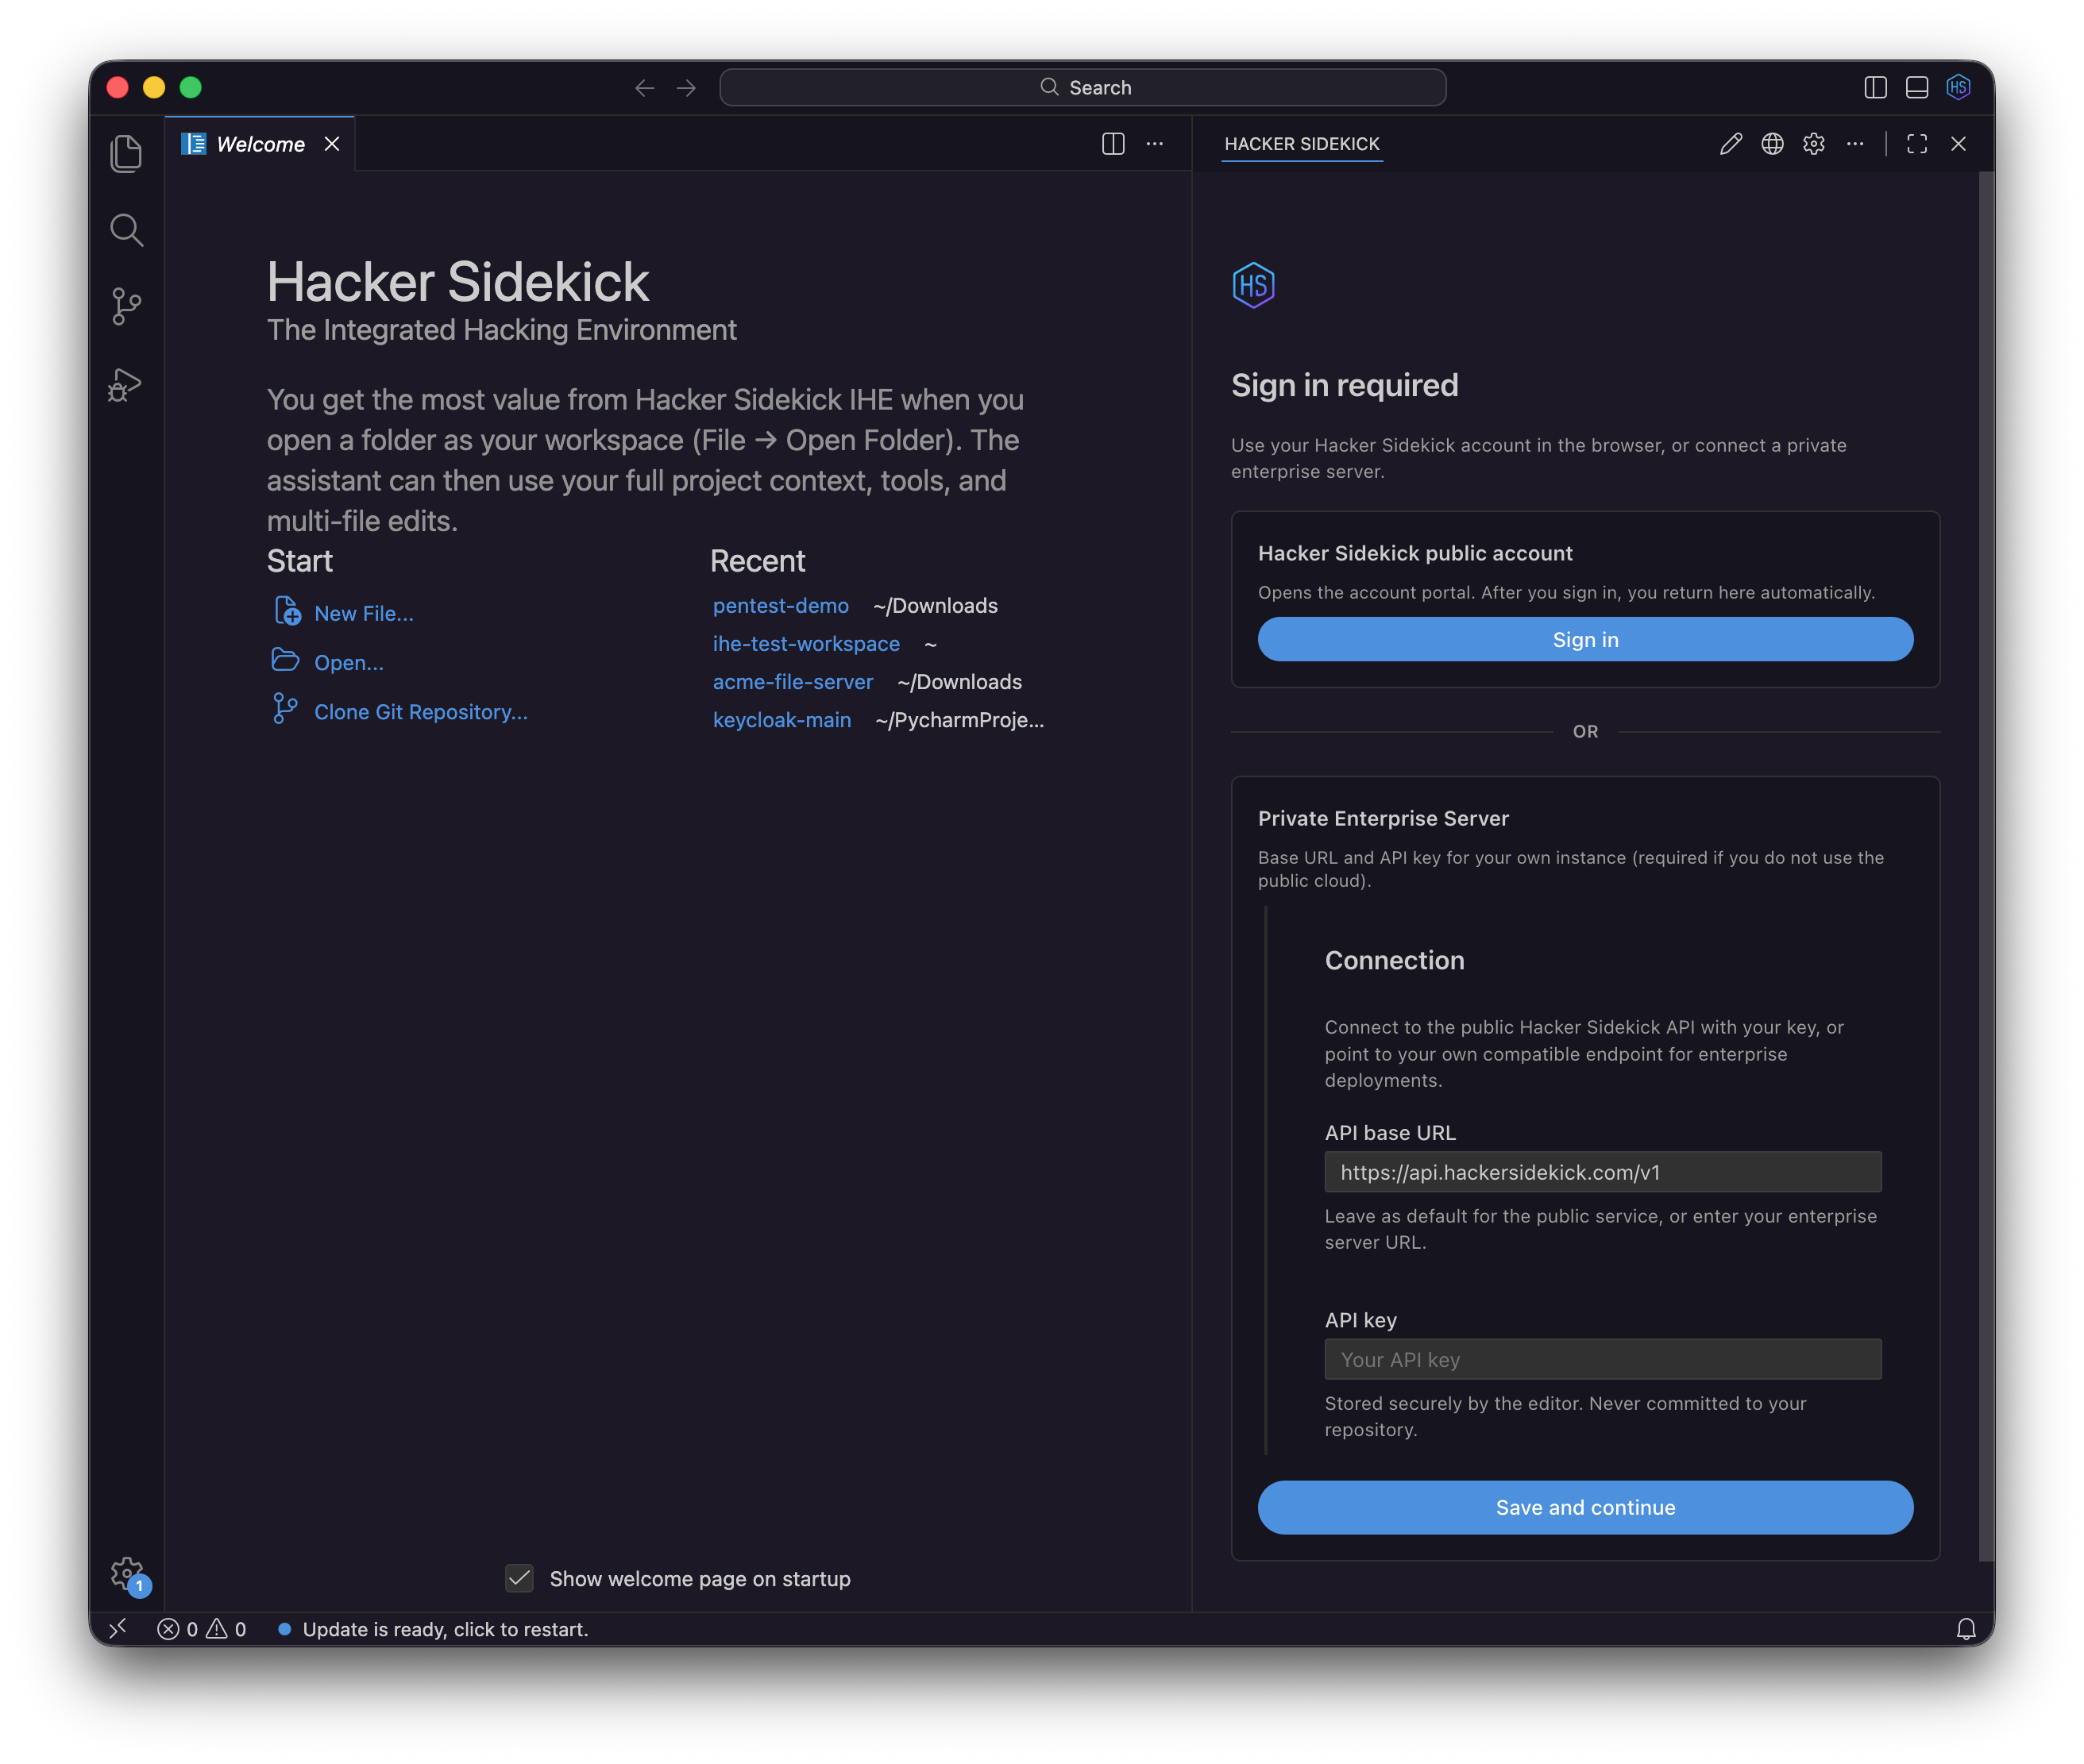
Task: Uncheck Show welcome page on startup
Action: click(x=519, y=1579)
